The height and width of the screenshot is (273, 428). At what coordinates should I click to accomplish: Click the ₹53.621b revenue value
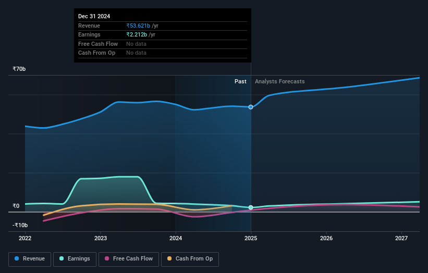point(138,26)
